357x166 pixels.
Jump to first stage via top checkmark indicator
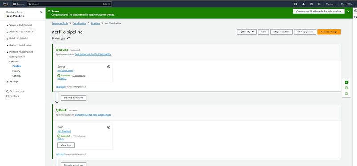pos(346,82)
